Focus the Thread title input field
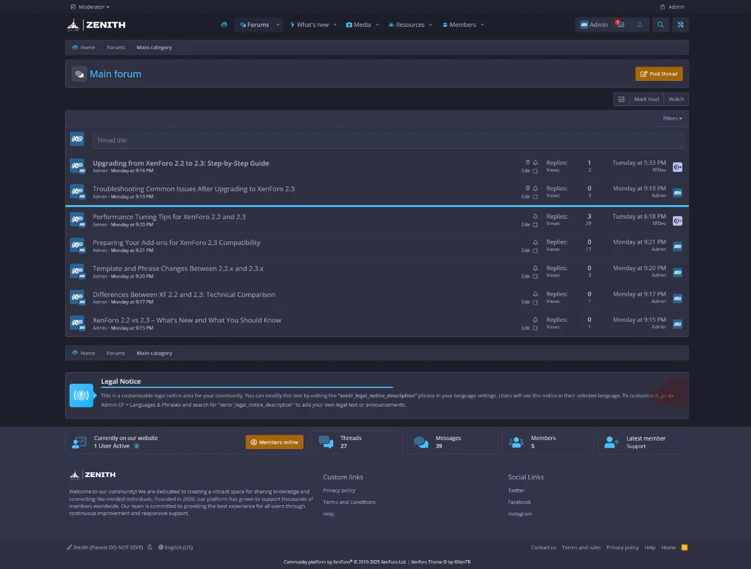 (x=388, y=140)
